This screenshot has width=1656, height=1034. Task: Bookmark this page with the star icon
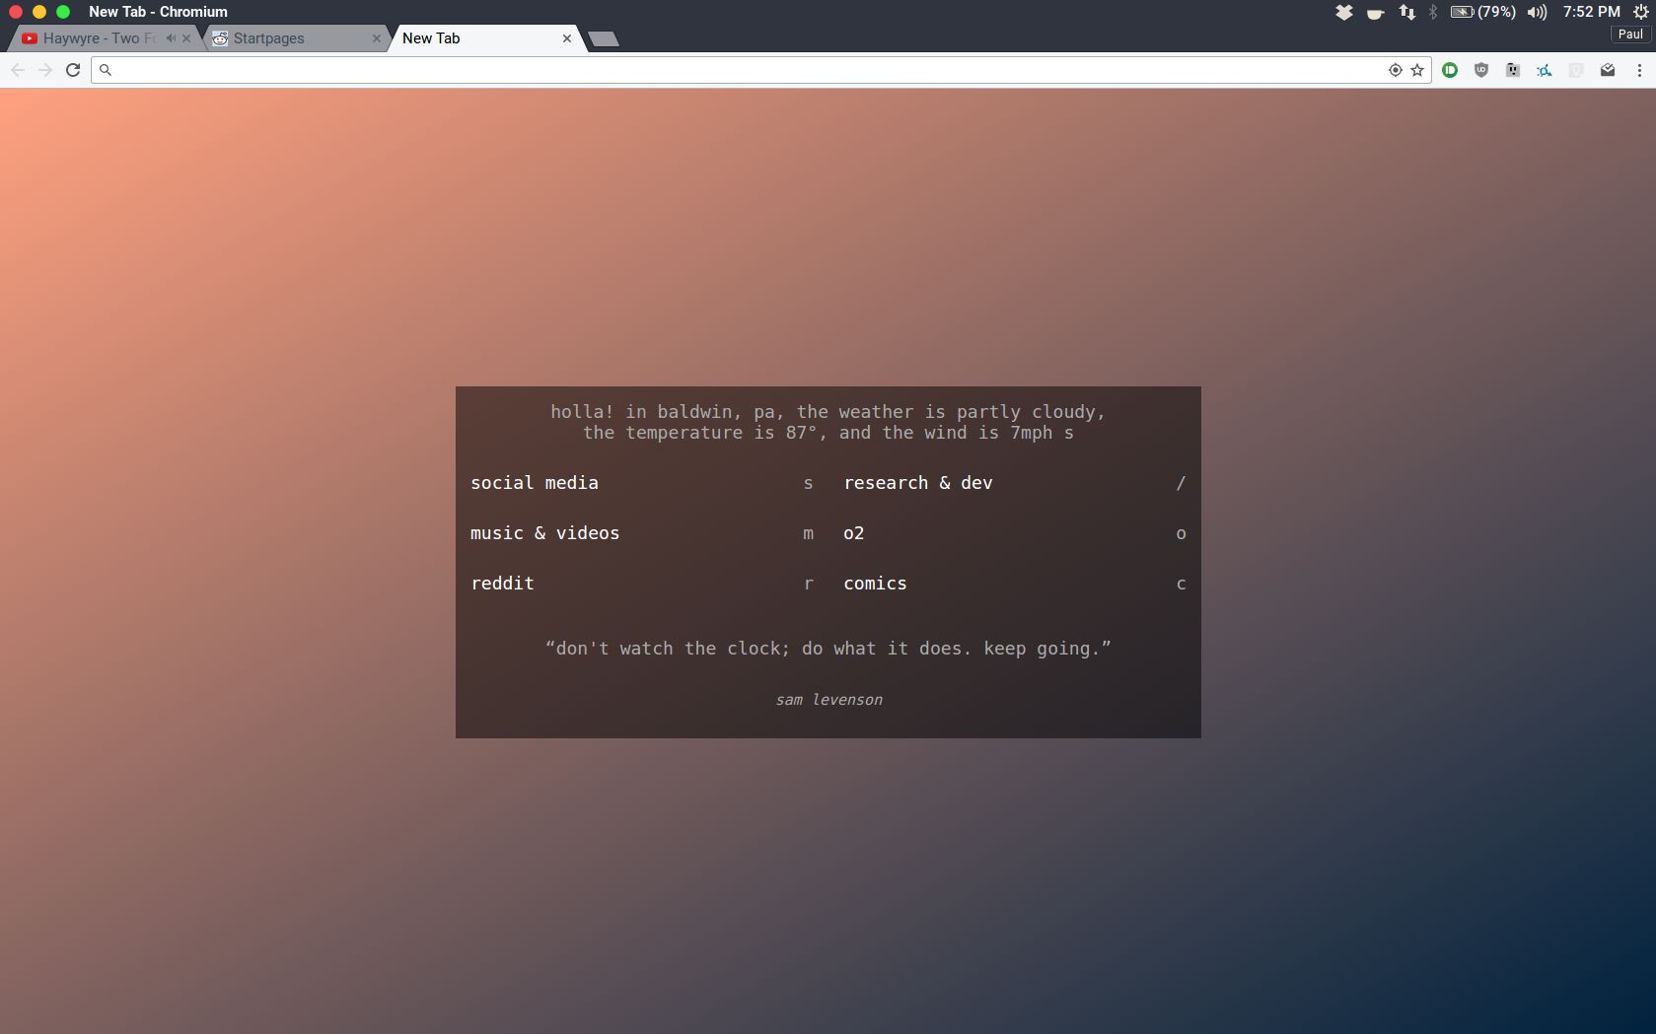(x=1417, y=70)
